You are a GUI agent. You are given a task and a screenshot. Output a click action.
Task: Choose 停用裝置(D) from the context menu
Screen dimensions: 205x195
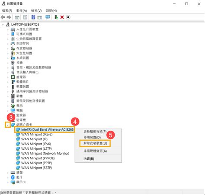pos(92,137)
